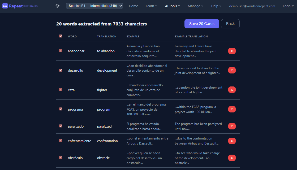297x170 pixels.
Task: Click the demouser@wordsonrepeat.com account link
Action: [252, 6]
